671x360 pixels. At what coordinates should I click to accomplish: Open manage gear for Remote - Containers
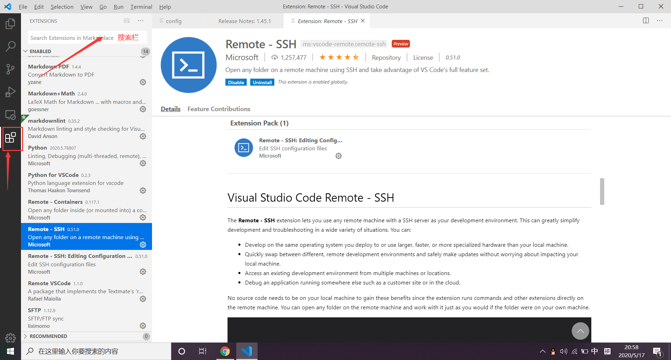point(143,217)
